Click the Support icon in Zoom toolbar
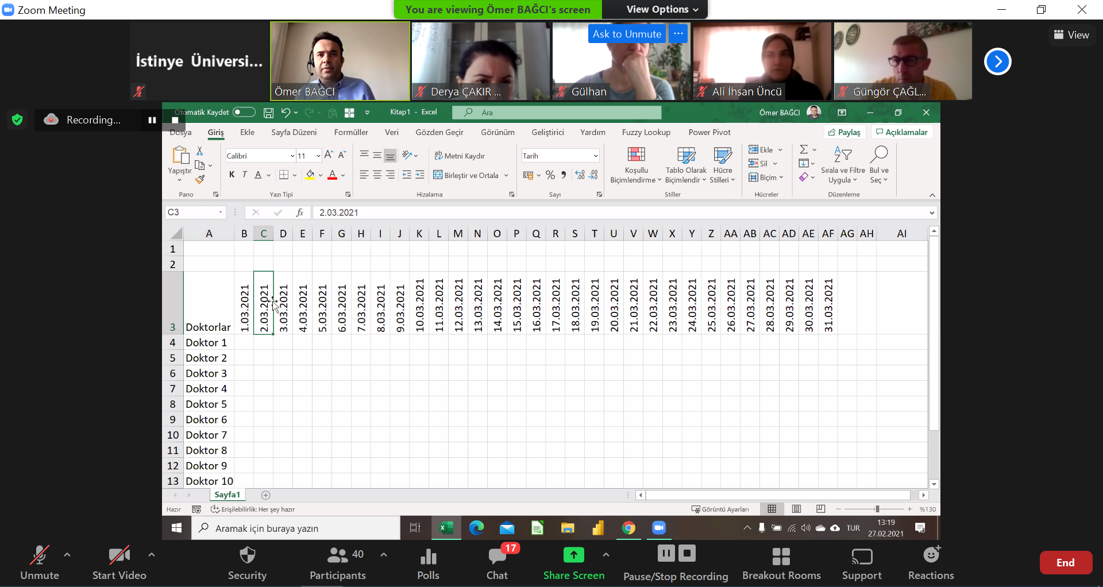Screen dimensions: 1103x587 861,556
